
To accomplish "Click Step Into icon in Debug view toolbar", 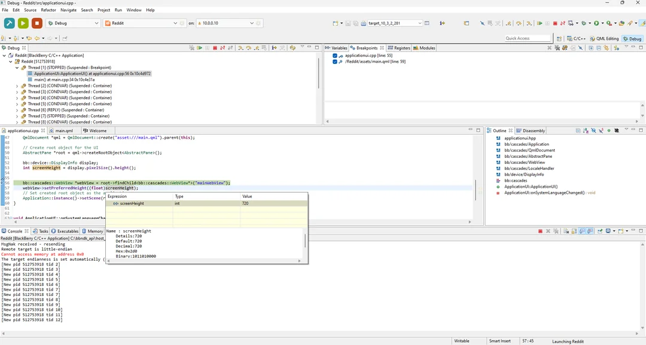I will tap(240, 48).
